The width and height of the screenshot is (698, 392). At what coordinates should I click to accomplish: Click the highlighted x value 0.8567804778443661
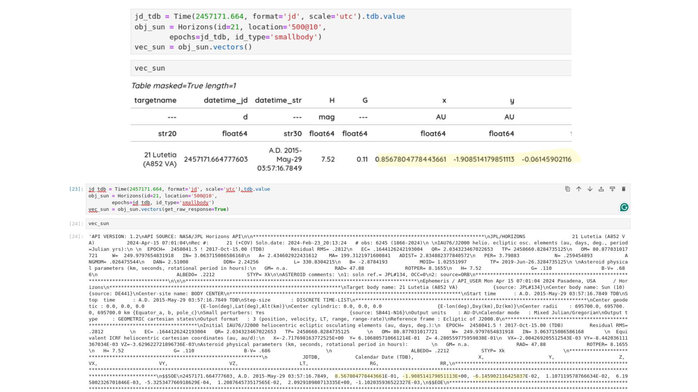410,159
